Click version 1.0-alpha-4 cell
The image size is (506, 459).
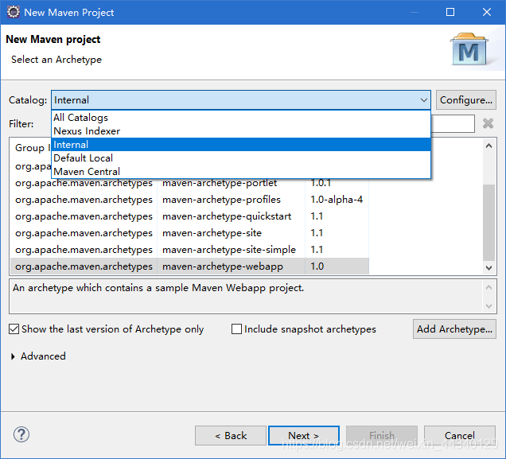337,200
